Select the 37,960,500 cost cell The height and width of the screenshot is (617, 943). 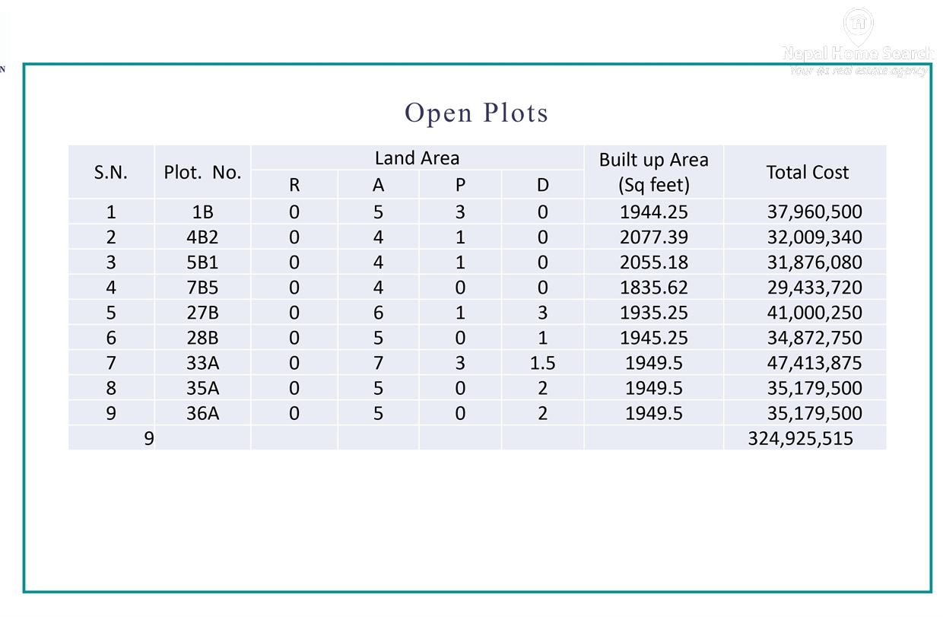coord(814,212)
